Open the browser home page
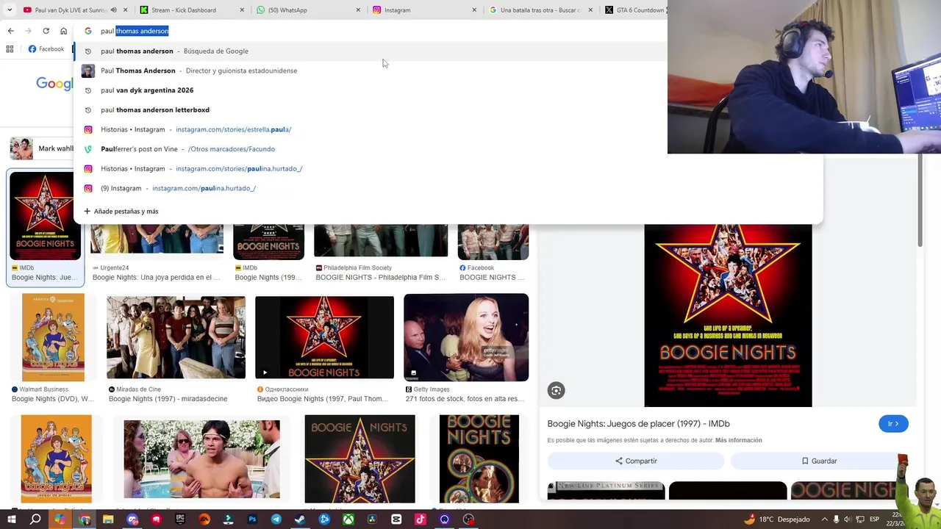941x529 pixels. [x=63, y=31]
